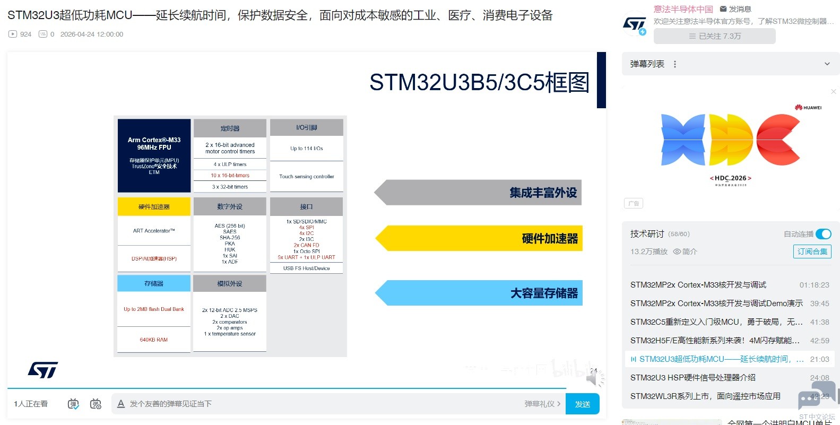Play STM32H5F/E高性能新系列 video
This screenshot has width=840, height=425.
pos(730,341)
